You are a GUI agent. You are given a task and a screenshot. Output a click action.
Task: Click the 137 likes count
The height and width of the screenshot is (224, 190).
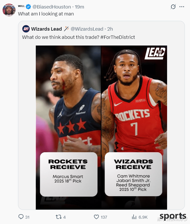(104, 217)
